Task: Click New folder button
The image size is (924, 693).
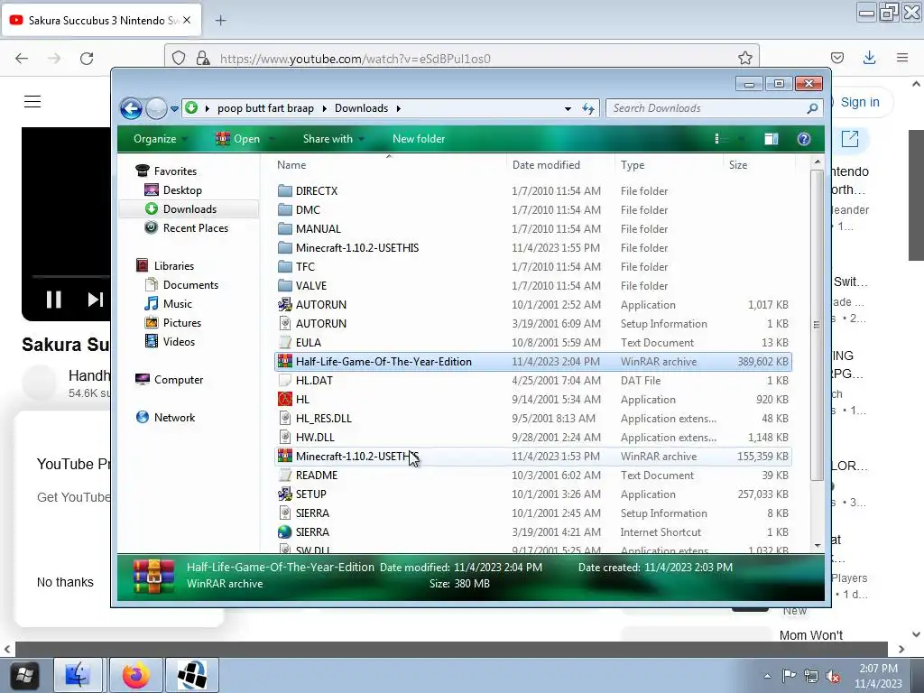Action: point(419,139)
